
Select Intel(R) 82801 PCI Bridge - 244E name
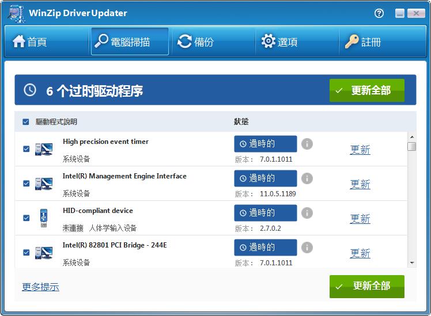115,245
